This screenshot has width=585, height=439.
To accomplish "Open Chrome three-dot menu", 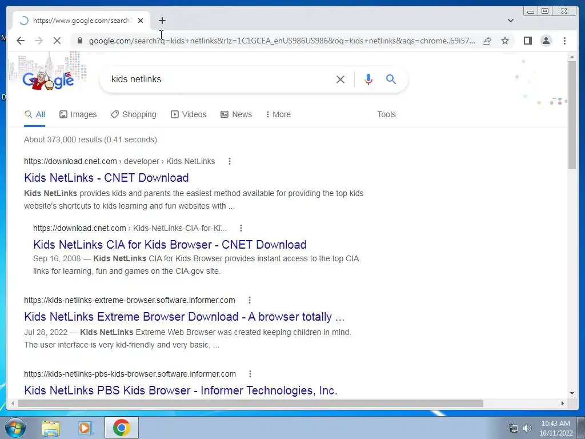I will [565, 41].
